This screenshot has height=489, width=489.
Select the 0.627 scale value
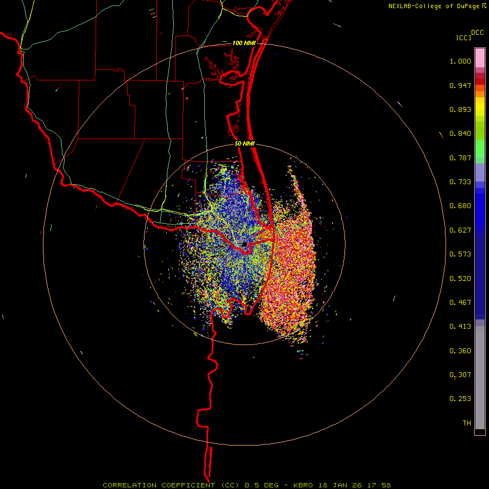coord(460,230)
